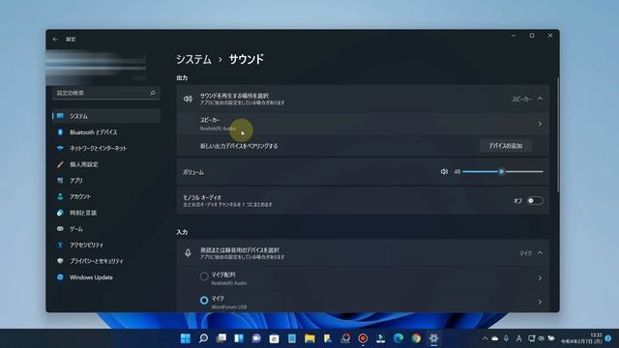Click the デバイスの追加 button
Screen dimensions: 619x348
click(506, 146)
